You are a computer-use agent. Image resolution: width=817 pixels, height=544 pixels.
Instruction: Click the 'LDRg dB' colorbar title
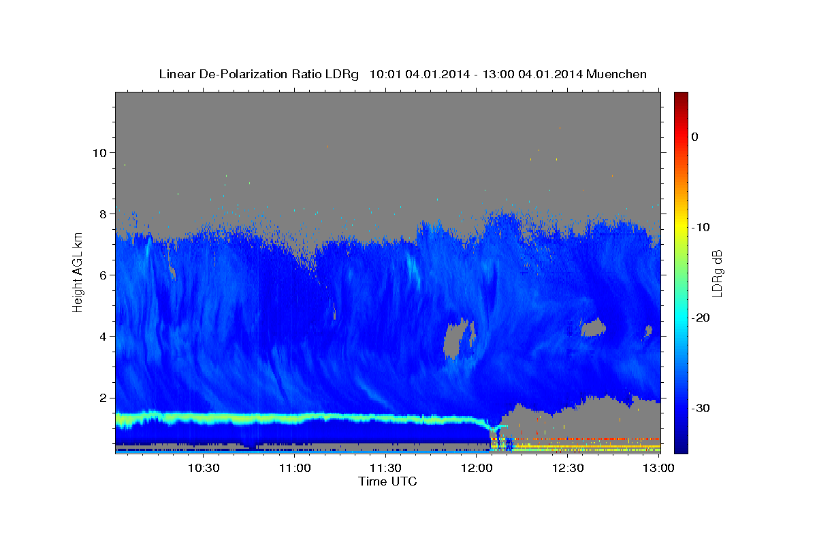pyautogui.click(x=717, y=273)
